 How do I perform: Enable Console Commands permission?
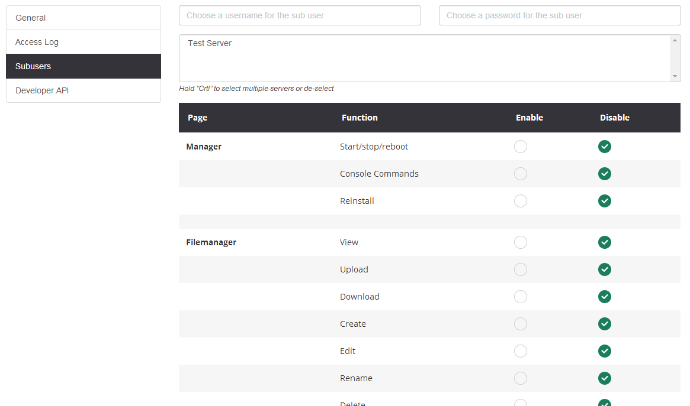click(x=521, y=174)
